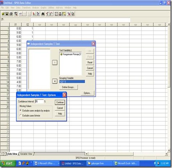Click the 4.00 cell in row 14
172x168 pixels.
16,82
